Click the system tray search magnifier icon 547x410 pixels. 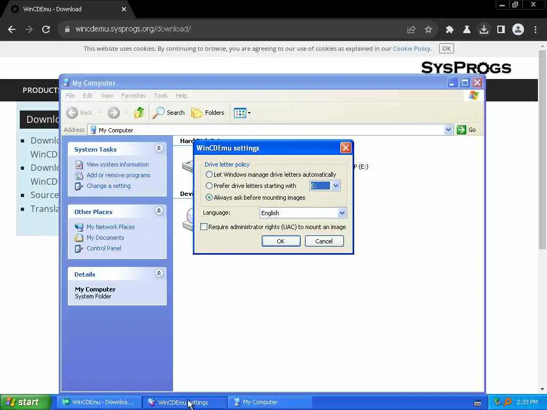pyautogui.click(x=507, y=403)
